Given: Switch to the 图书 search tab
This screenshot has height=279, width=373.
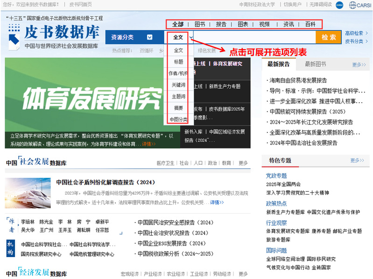Looking at the screenshot, I should coord(199,24).
